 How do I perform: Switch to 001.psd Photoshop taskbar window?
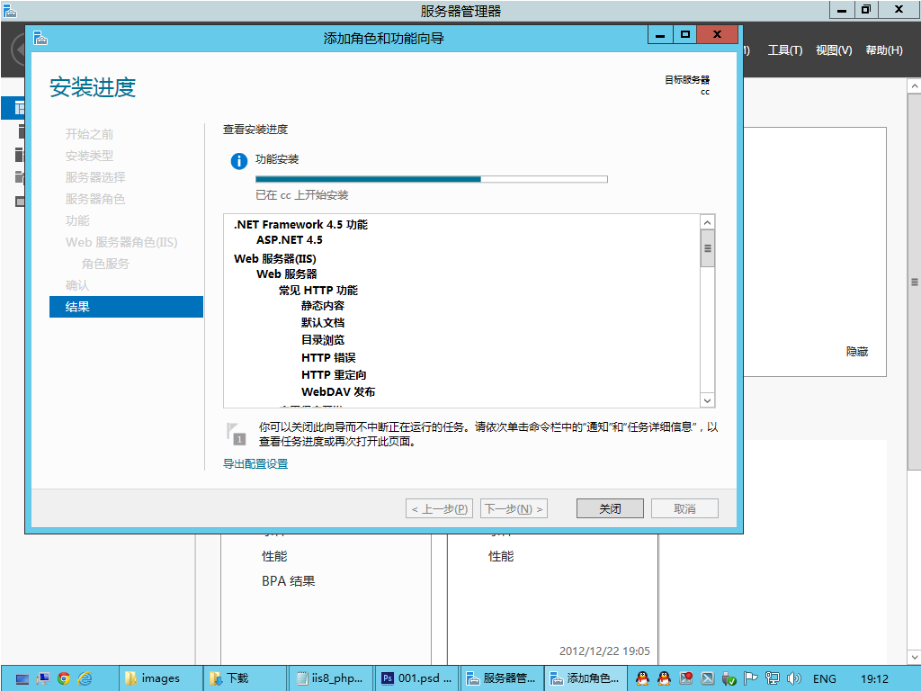click(416, 678)
